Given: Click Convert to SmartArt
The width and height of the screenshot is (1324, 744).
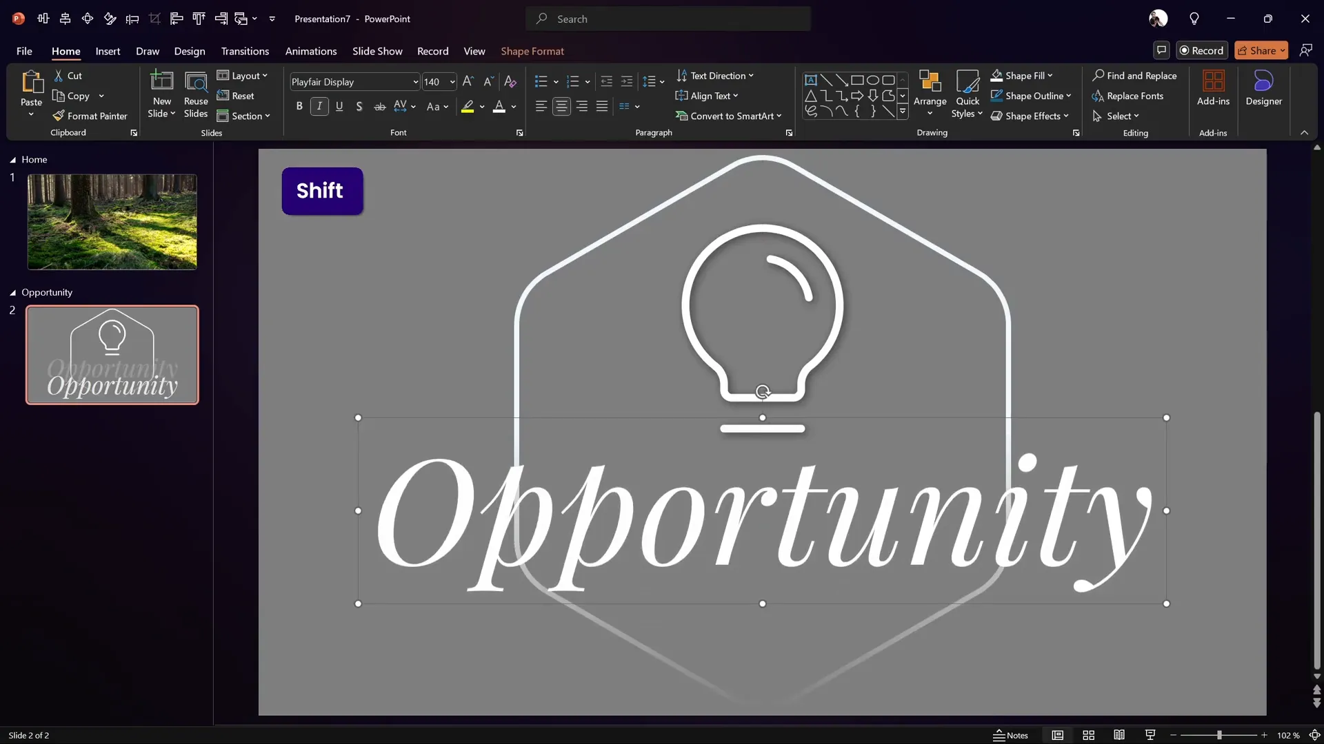Looking at the screenshot, I should 729,116.
